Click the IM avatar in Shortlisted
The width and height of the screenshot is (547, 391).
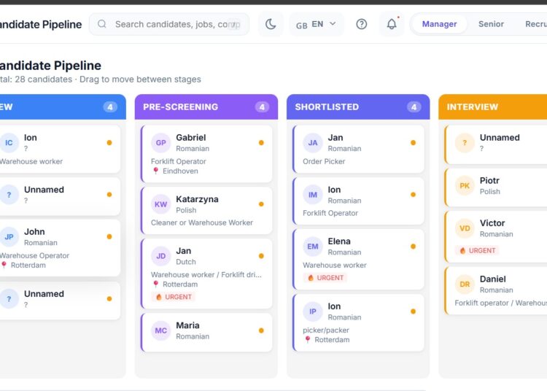[313, 195]
